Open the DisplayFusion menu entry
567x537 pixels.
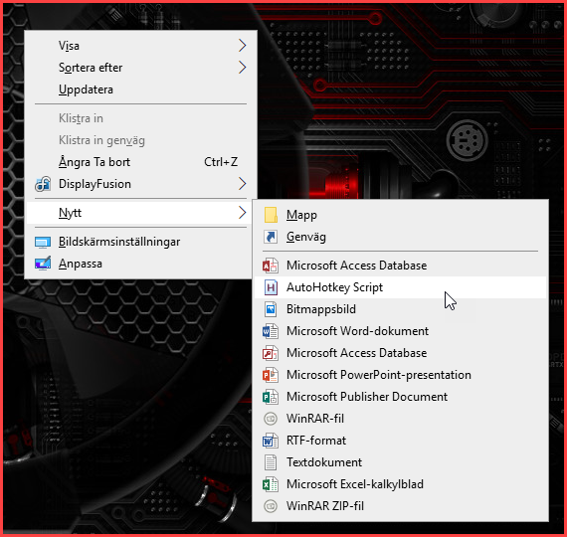(x=141, y=184)
